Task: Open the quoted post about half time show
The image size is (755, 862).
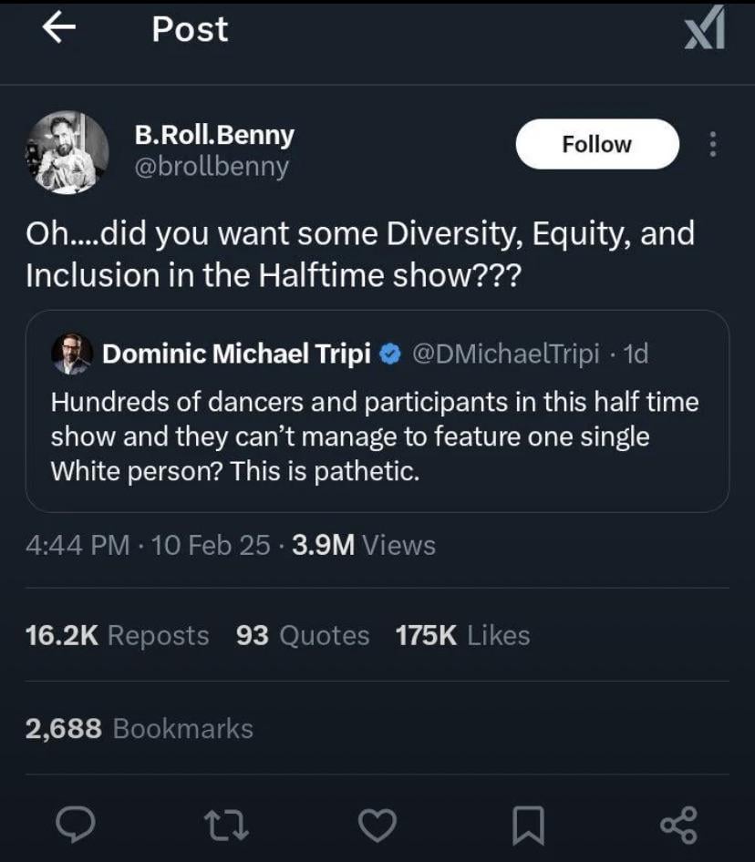Action: coord(377,437)
